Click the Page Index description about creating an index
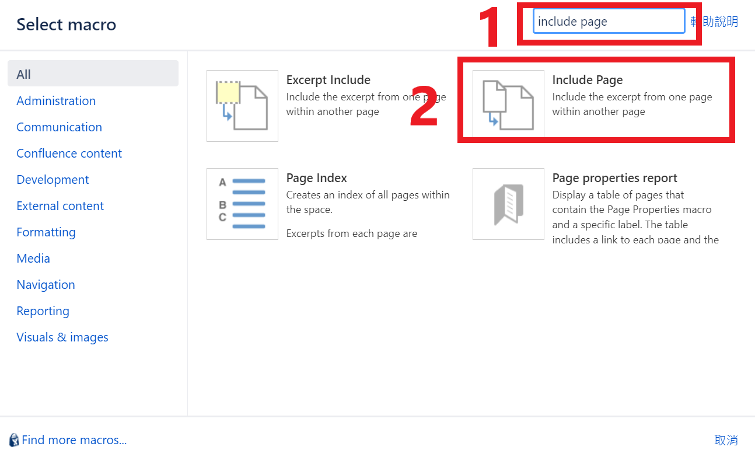The height and width of the screenshot is (457, 755). [x=368, y=202]
